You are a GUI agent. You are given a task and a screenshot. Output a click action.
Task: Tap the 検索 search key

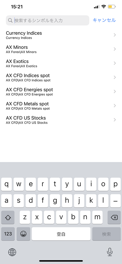point(106,234)
